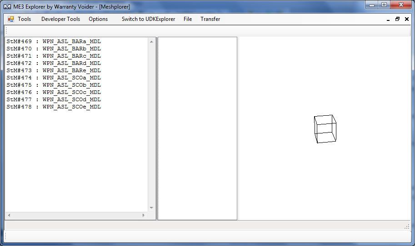Click the mesh list scroll down arrow
This screenshot has width=415, height=246.
pyautogui.click(x=151, y=208)
